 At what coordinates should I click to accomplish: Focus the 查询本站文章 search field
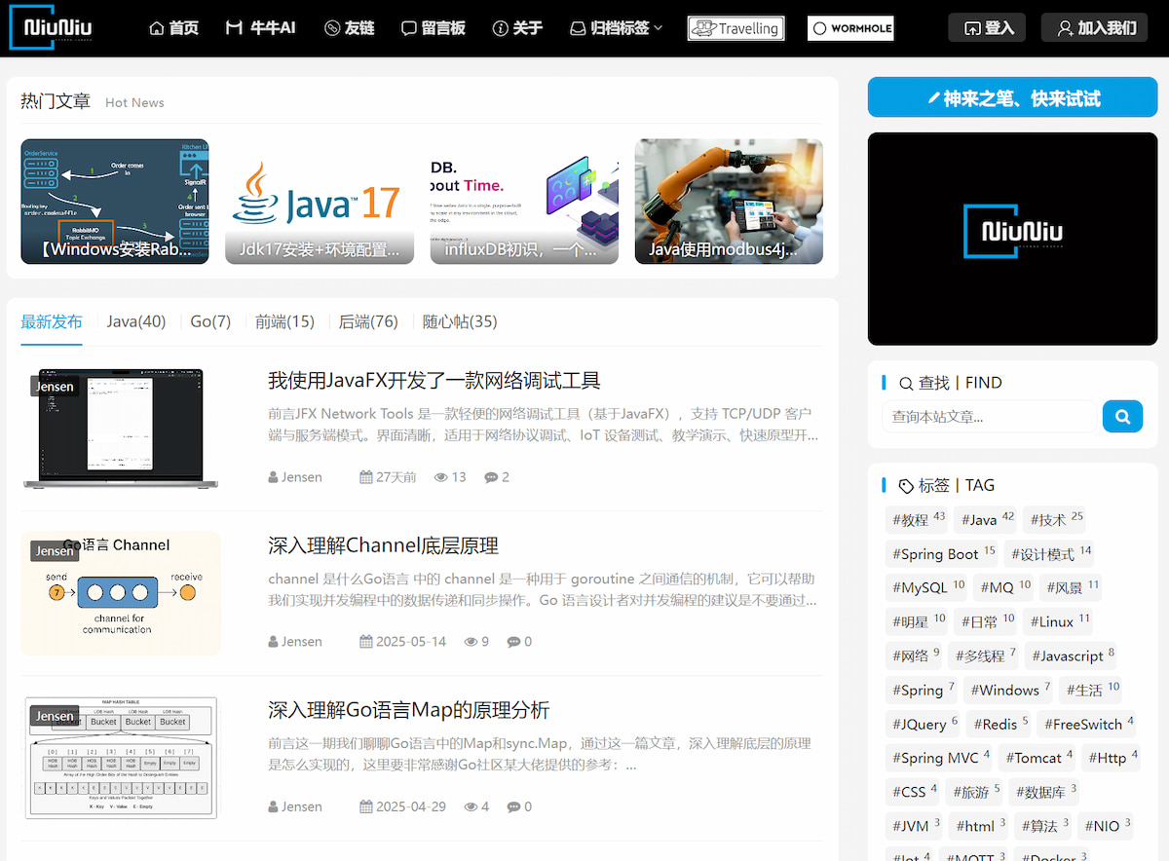(989, 417)
